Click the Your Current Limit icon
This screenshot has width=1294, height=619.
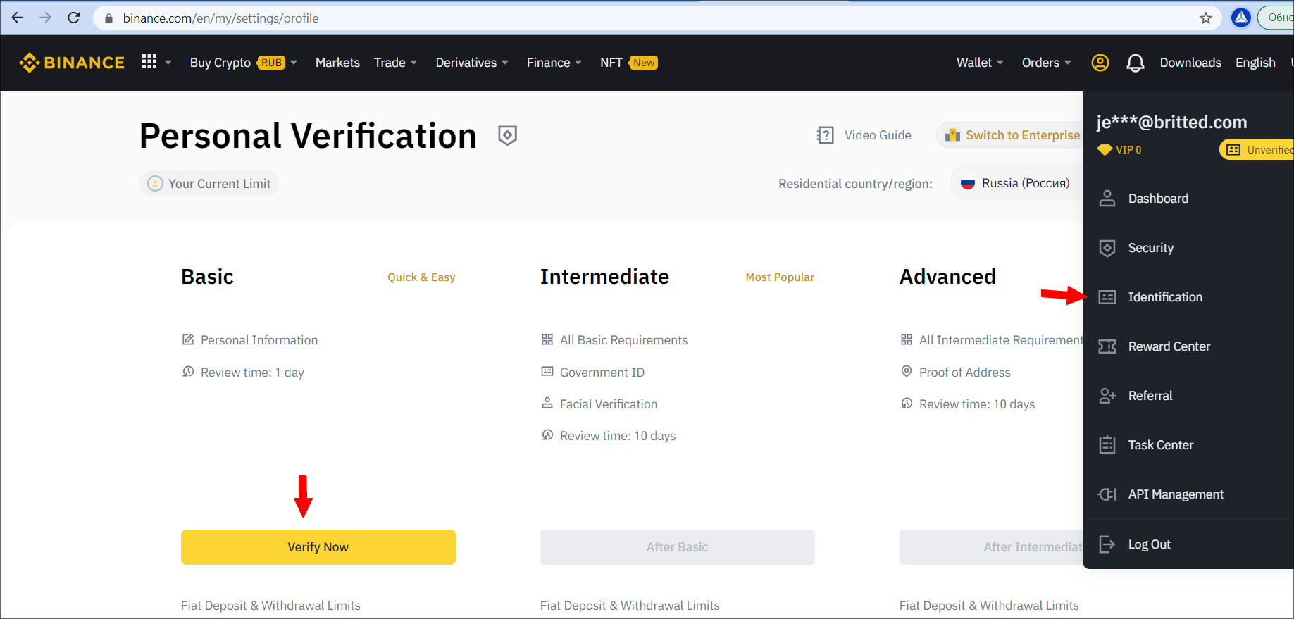(155, 184)
